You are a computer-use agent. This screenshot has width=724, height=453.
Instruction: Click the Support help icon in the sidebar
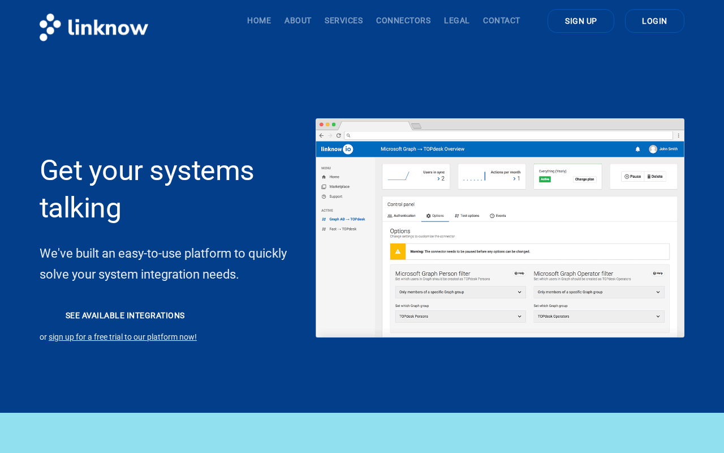tap(324, 196)
